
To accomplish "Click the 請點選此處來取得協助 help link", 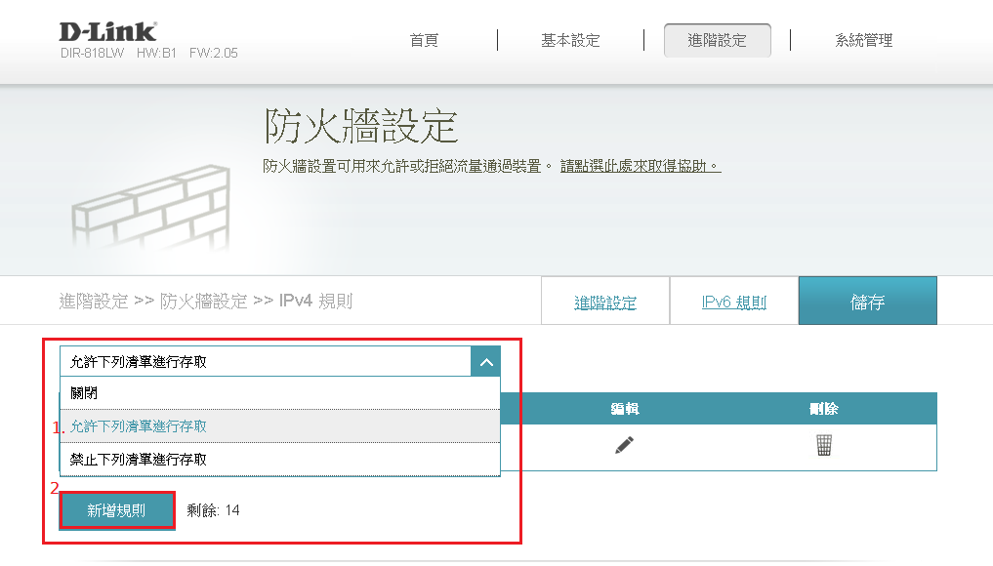I will (x=640, y=166).
